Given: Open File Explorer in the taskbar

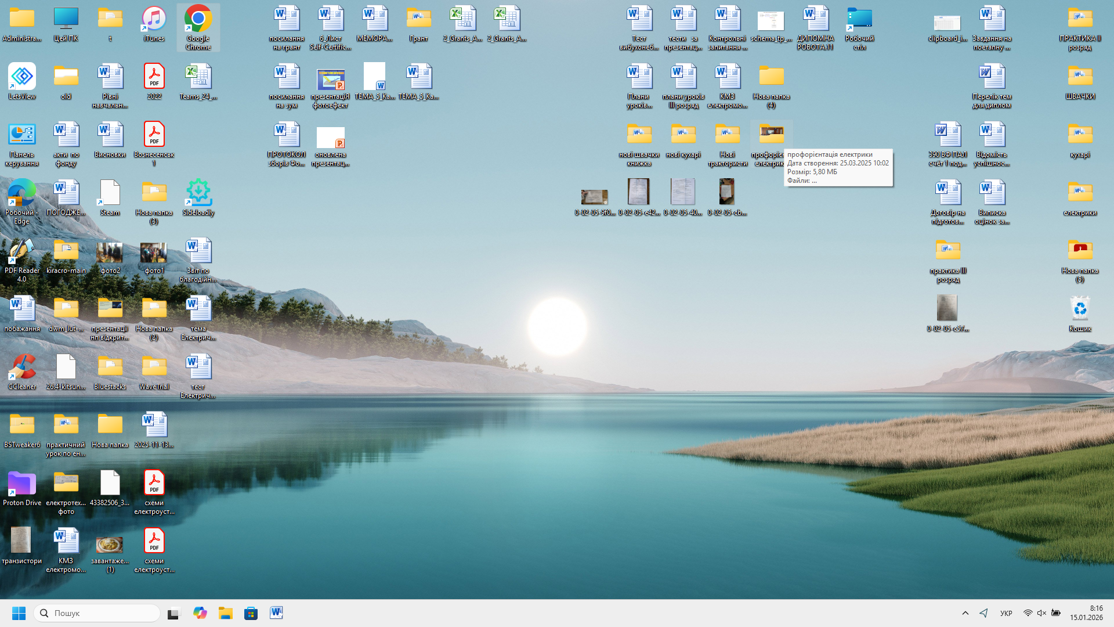Looking at the screenshot, I should (225, 613).
